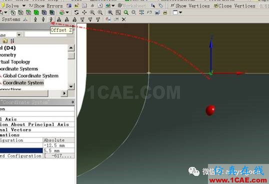Click the Zoom to Fit icon
Image resolution: width=269 pixels, height=184 pixels.
click(x=110, y=12)
